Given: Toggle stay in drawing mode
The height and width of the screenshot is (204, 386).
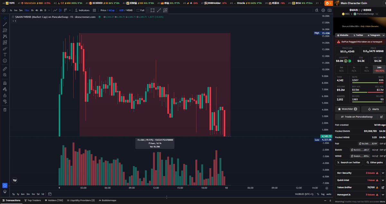Looking at the screenshot, I should (5, 89).
